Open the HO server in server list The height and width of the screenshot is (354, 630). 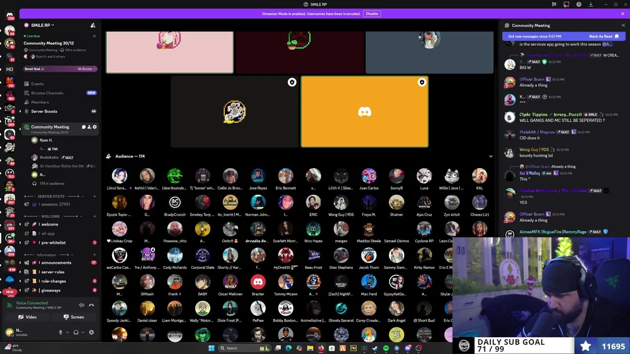tap(9, 69)
